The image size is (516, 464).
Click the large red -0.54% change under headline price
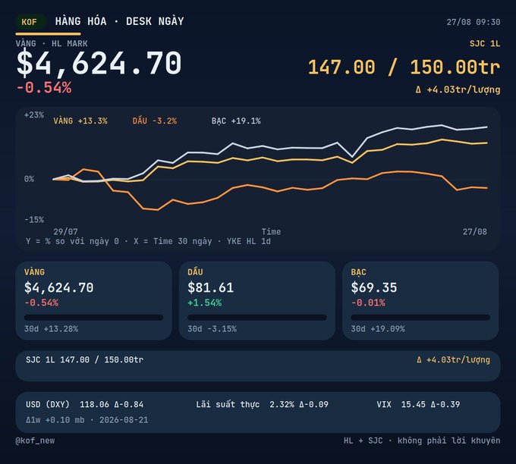pos(44,88)
